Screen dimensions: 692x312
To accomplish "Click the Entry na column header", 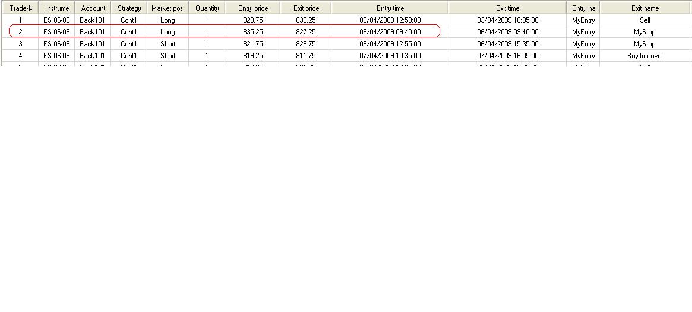I will pyautogui.click(x=583, y=8).
